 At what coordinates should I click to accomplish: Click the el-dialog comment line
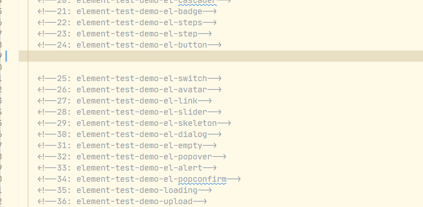coord(129,134)
